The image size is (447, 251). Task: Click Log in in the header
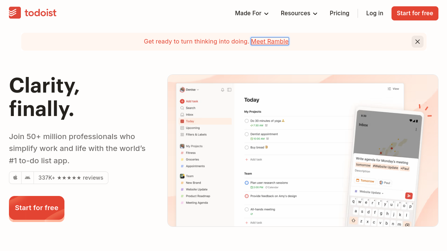click(375, 13)
